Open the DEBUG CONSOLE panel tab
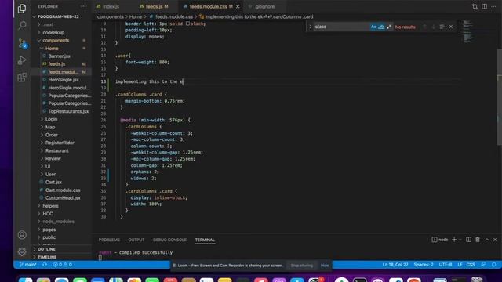The image size is (502, 282). tap(169, 240)
